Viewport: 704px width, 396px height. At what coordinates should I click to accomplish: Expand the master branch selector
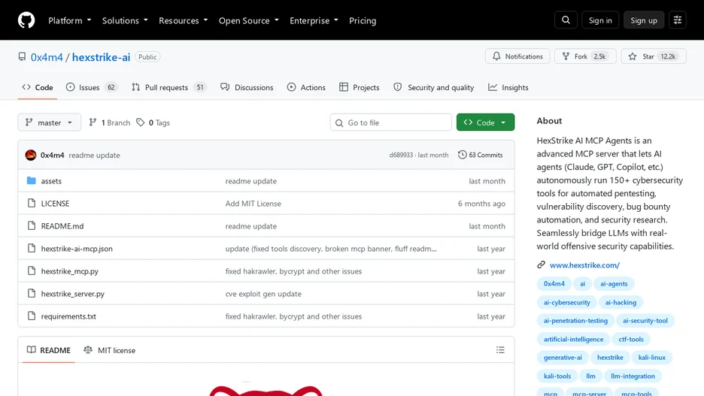50,122
